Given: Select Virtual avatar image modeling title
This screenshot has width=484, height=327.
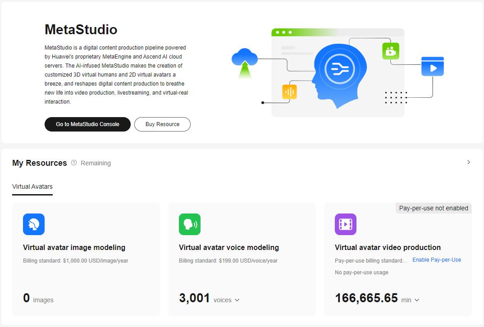Looking at the screenshot, I should [74, 247].
